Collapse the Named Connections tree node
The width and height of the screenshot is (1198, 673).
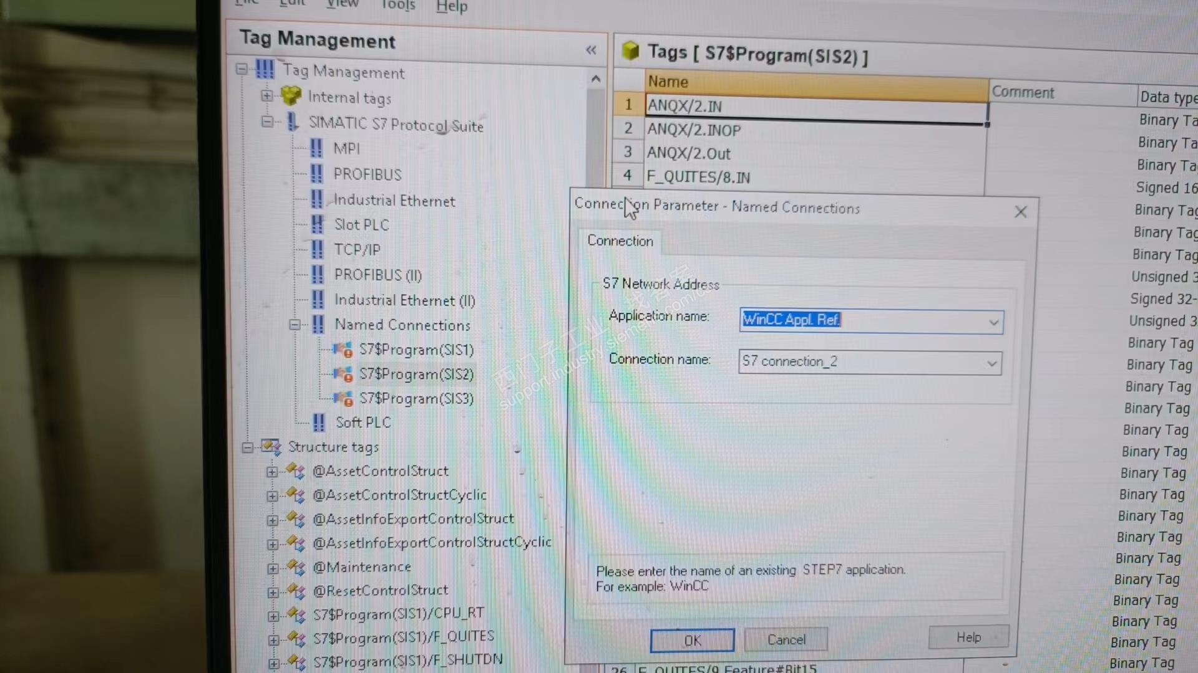[295, 325]
